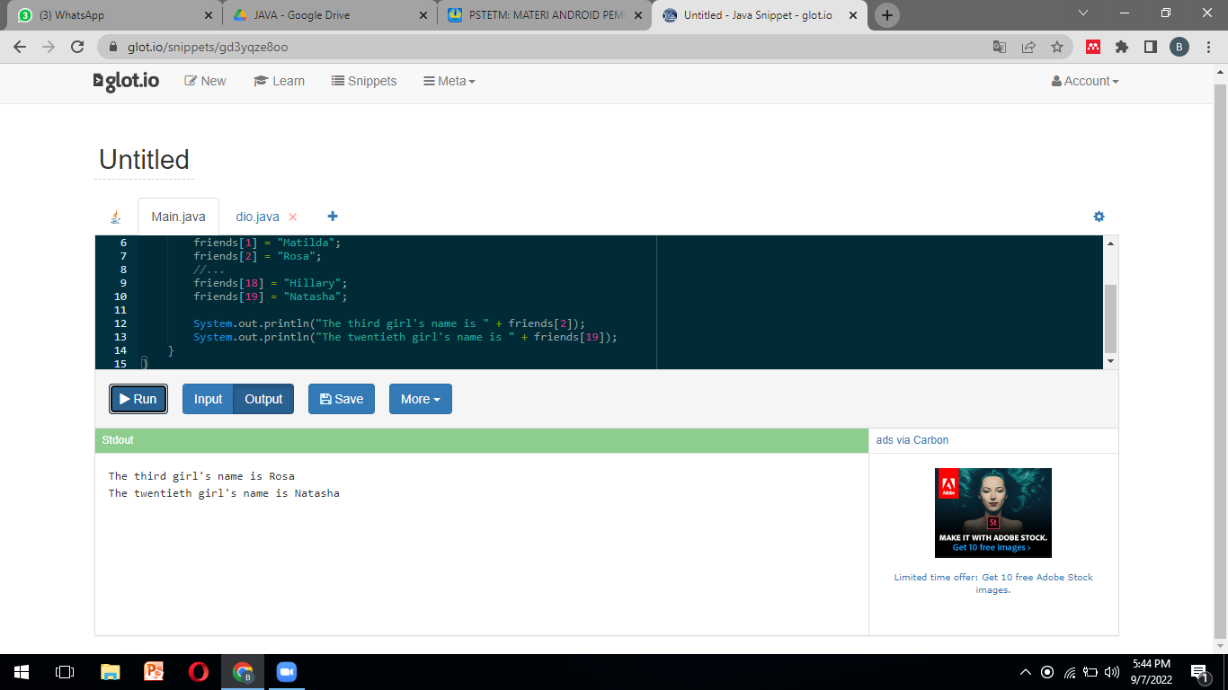Screen dimensions: 1228x690
Task: Open the Meta dropdown menu
Action: (x=449, y=81)
